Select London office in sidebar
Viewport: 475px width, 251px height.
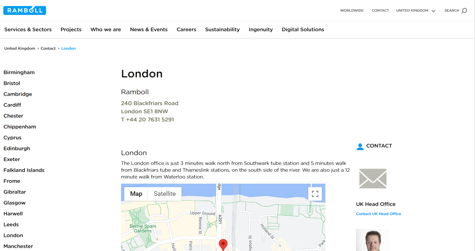pyautogui.click(x=13, y=236)
